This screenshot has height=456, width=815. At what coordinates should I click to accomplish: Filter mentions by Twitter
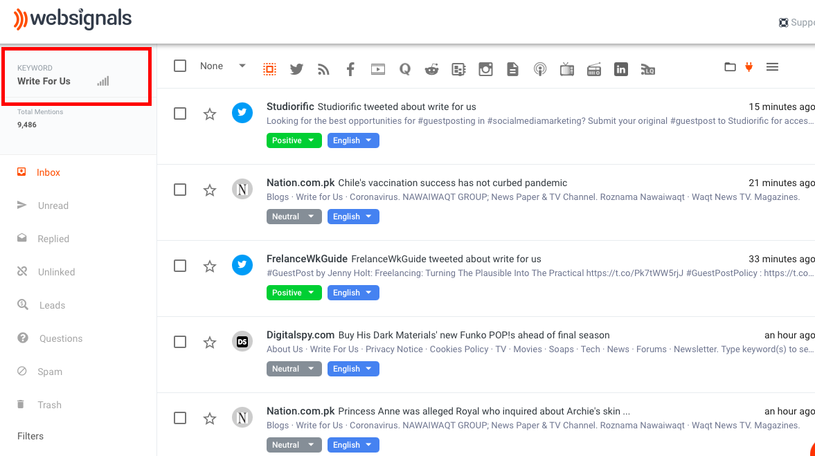tap(296, 69)
